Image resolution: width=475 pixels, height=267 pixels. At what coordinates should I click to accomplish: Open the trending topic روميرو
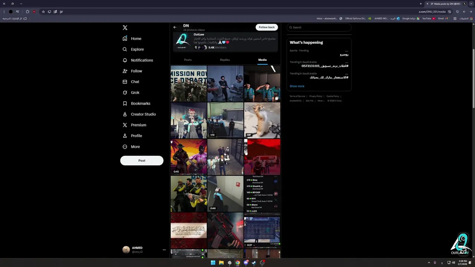pyautogui.click(x=344, y=55)
